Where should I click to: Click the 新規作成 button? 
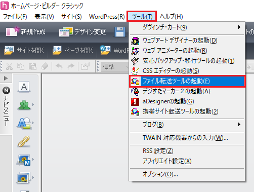click(26, 31)
